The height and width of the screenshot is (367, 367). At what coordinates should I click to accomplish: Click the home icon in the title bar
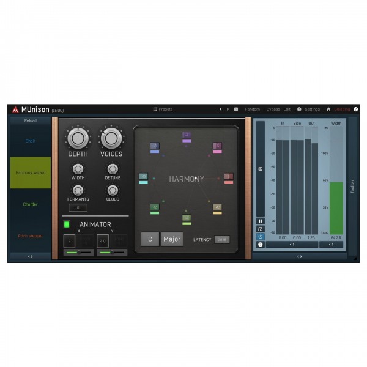328,109
